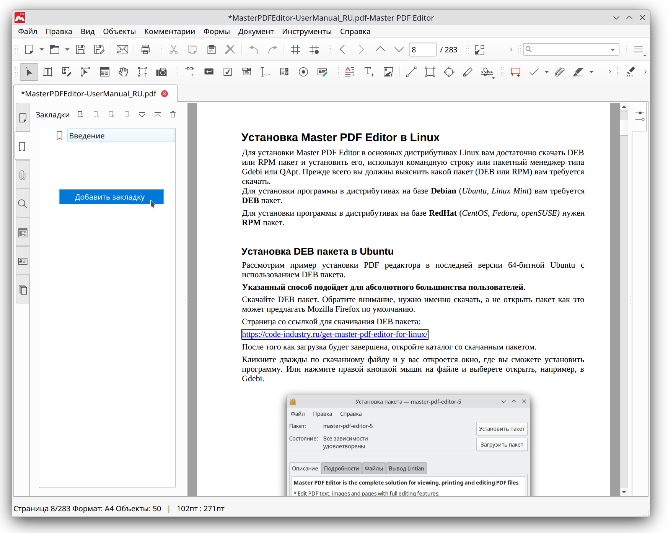Open the Attachments side panel tab

23,175
